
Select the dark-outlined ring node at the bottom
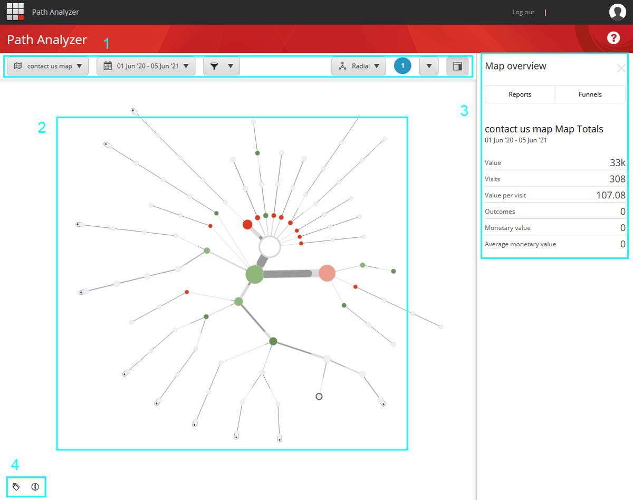(319, 396)
